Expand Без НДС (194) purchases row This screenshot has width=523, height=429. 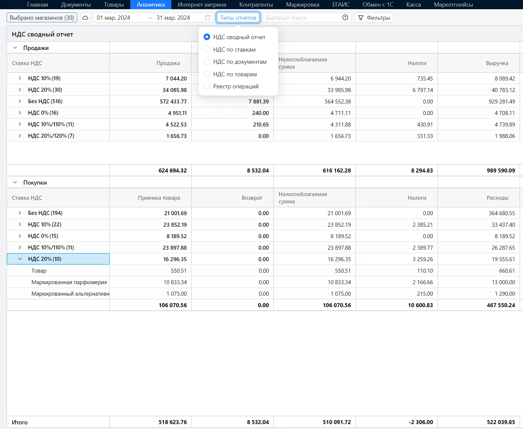pyautogui.click(x=20, y=213)
